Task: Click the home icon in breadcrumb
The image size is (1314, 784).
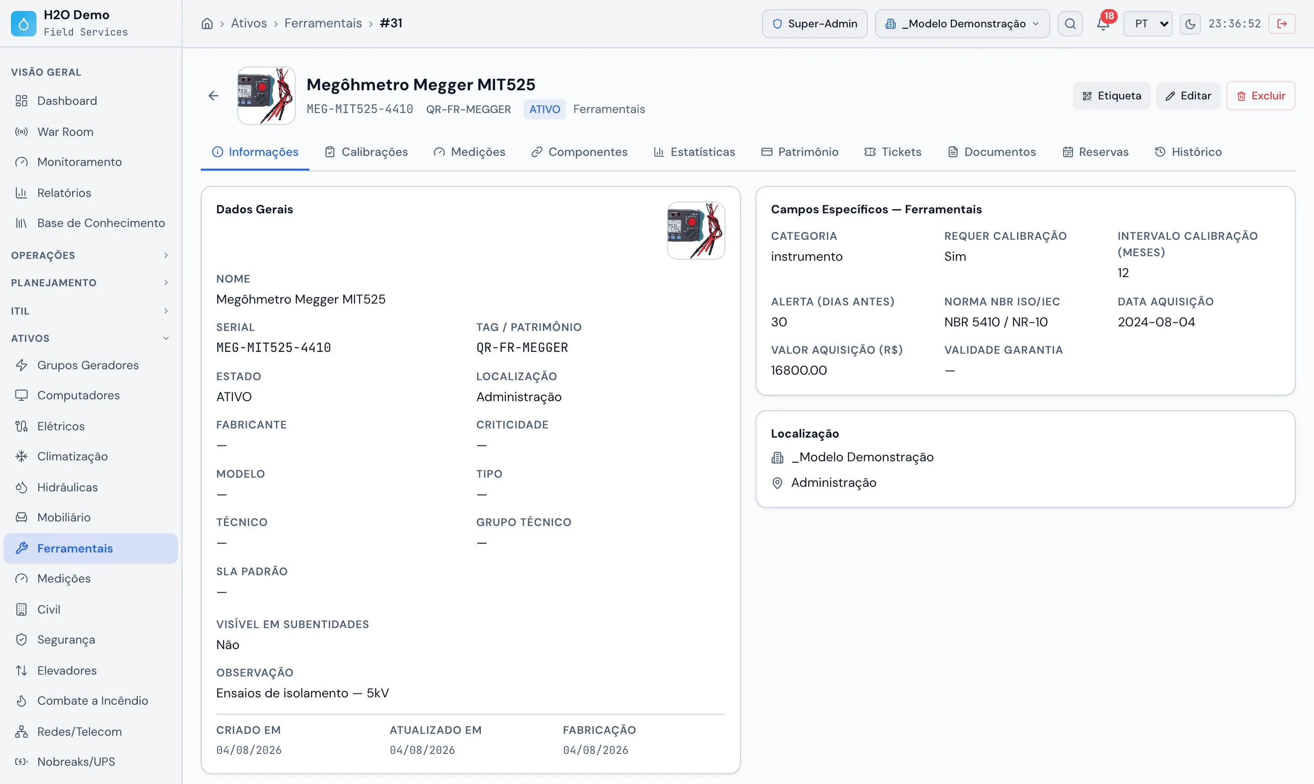Action: tap(207, 23)
